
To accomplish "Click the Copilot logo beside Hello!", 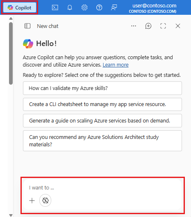I will (28, 44).
